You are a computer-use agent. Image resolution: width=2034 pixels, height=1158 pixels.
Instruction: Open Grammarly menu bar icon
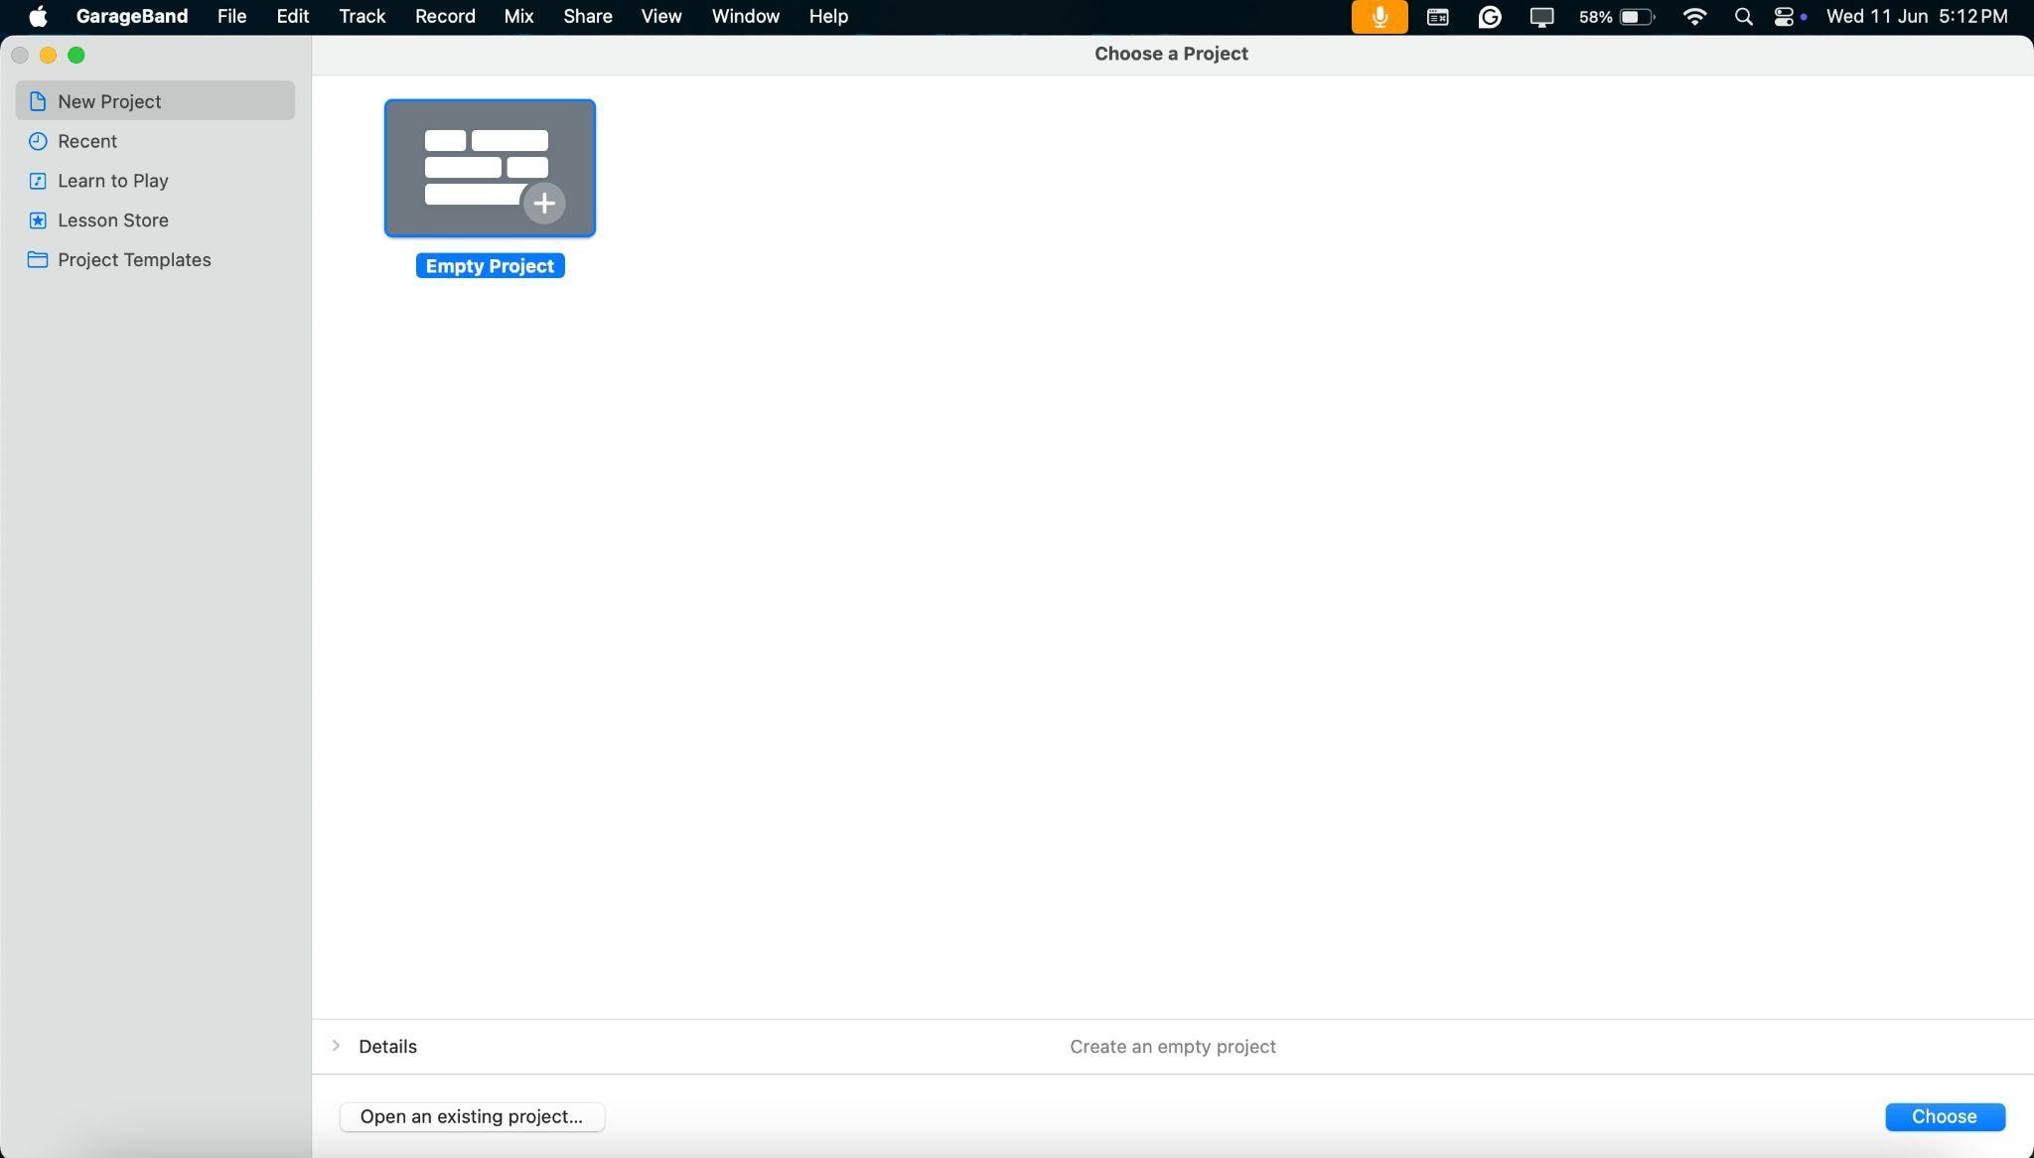[1490, 17]
